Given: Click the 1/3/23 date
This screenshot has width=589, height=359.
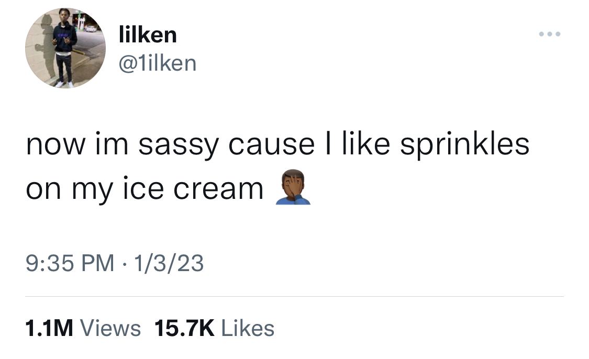Looking at the screenshot, I should [x=169, y=263].
